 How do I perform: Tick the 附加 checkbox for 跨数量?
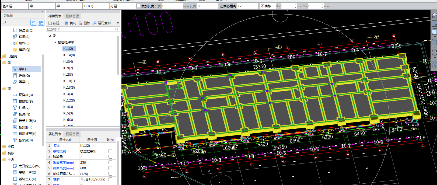click(x=110, y=157)
